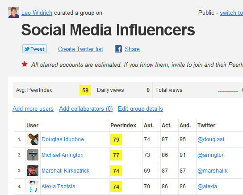243x195 pixels.
Task: Click Alexia Tsotsis's avatar thumbnail
Action: click(x=33, y=186)
